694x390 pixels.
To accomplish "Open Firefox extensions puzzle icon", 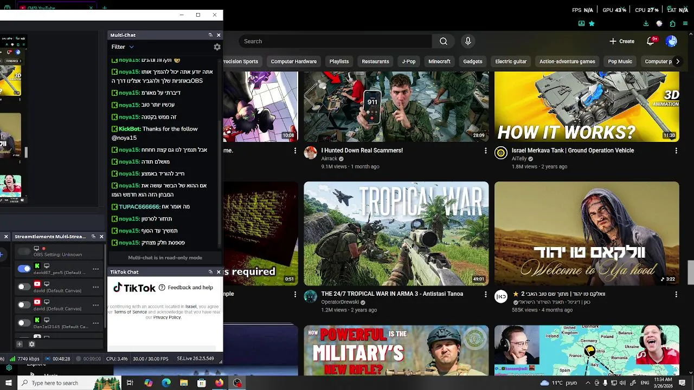I will [672, 24].
